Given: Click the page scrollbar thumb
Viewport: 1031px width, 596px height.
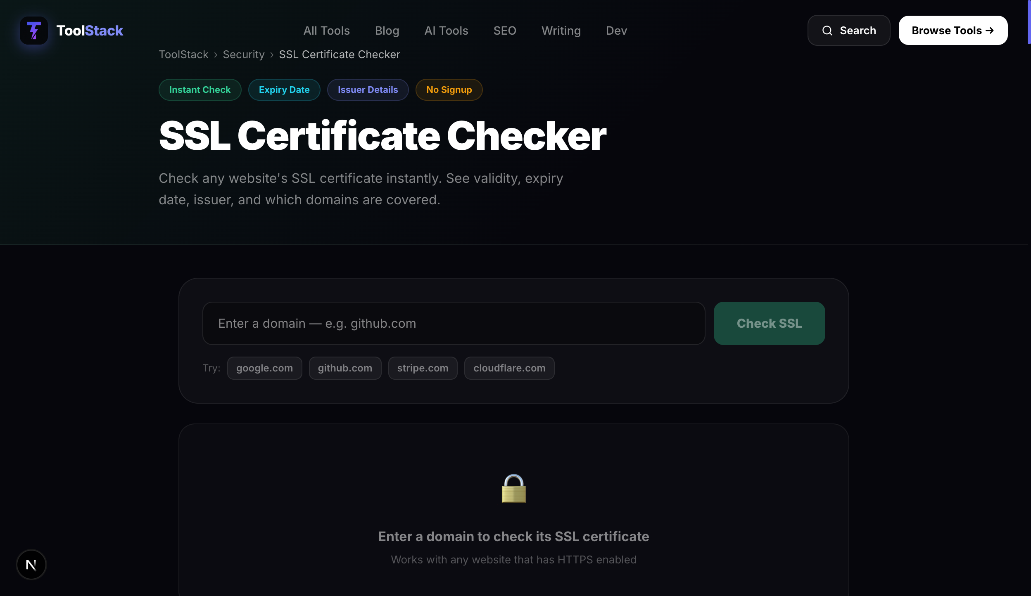Looking at the screenshot, I should pyautogui.click(x=1029, y=22).
